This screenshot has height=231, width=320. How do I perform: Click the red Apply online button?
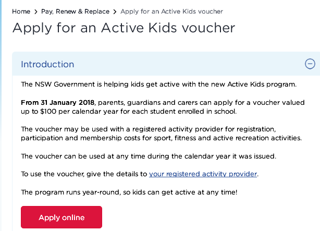[61, 217]
